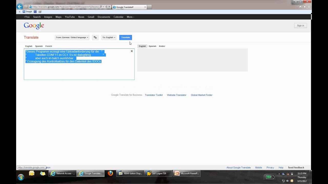The height and width of the screenshot is (184, 328).
Task: Open the Mobile footer link
Action: (x=259, y=168)
